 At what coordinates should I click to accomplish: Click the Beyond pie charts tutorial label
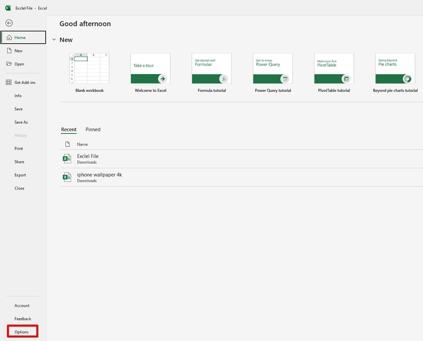point(395,90)
